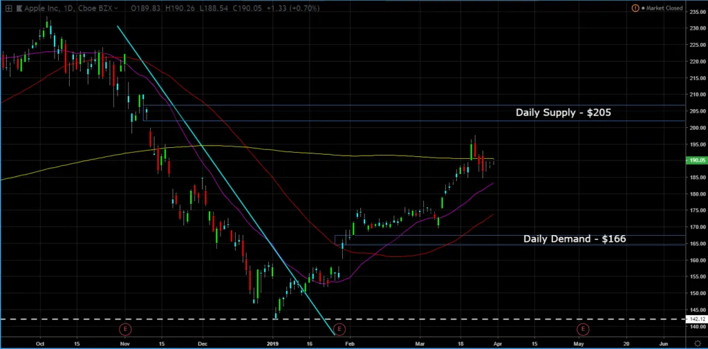Click the earnings E marker near November

click(x=125, y=329)
